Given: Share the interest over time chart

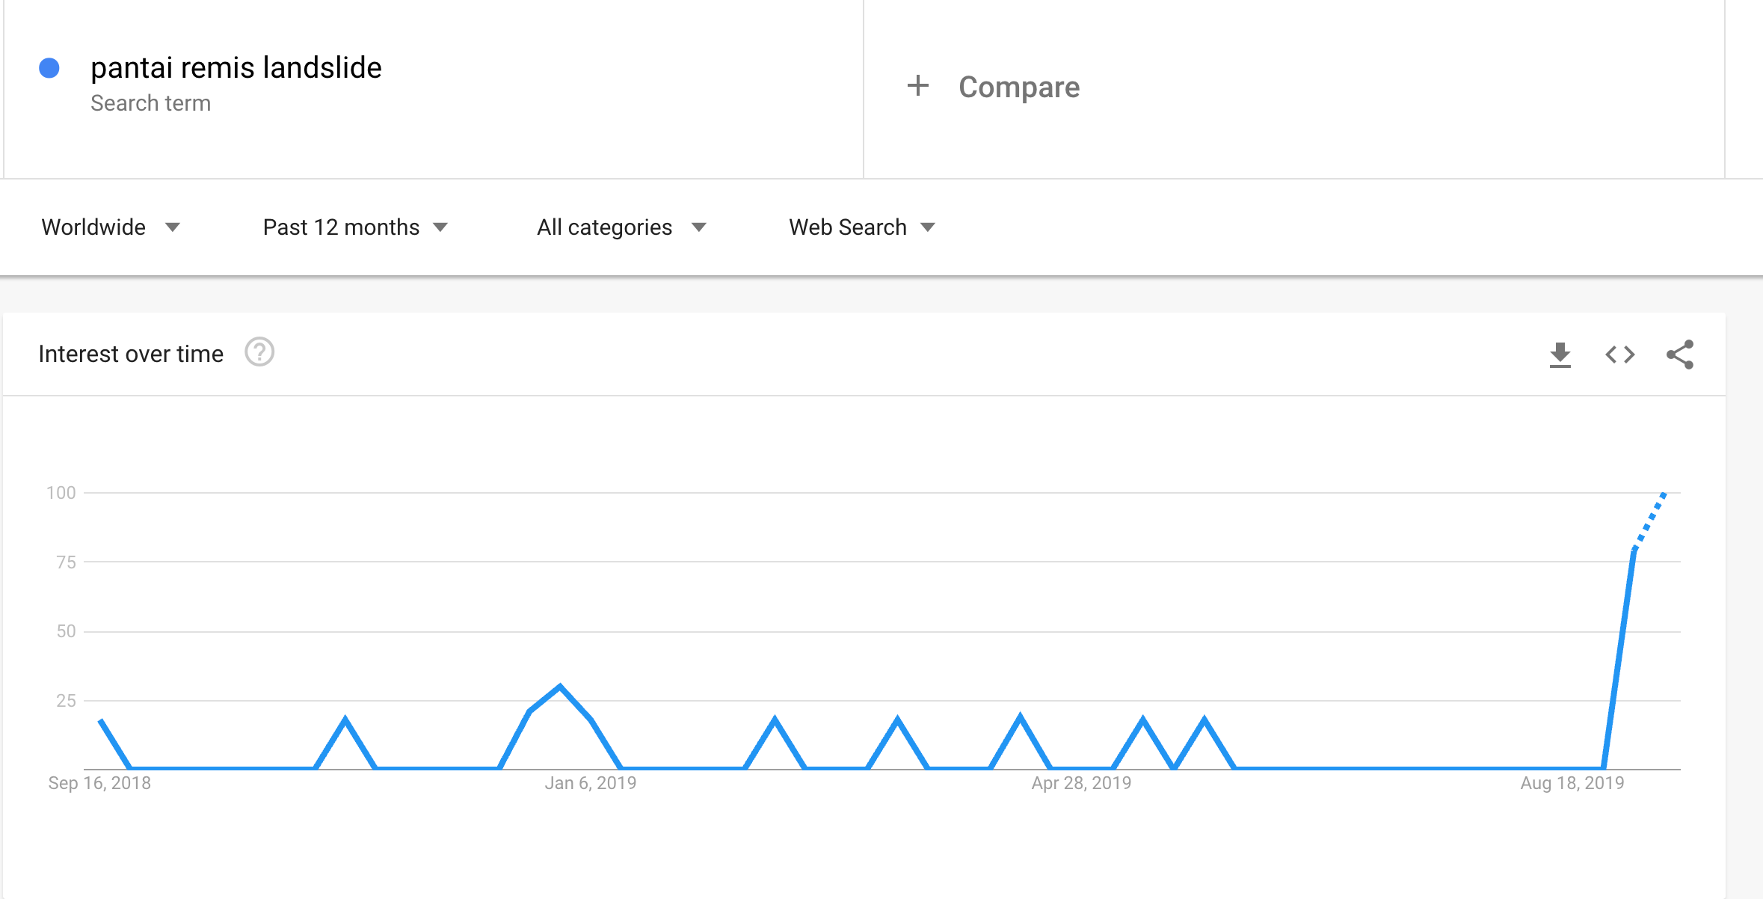Looking at the screenshot, I should [1680, 355].
